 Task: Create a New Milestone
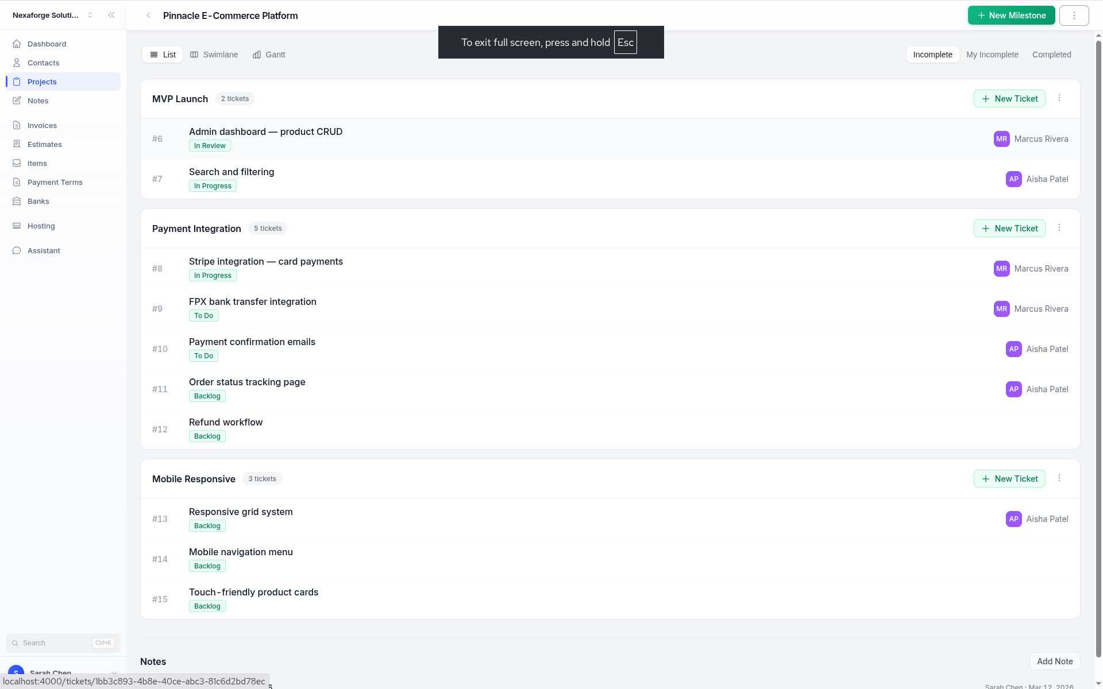(x=1011, y=15)
